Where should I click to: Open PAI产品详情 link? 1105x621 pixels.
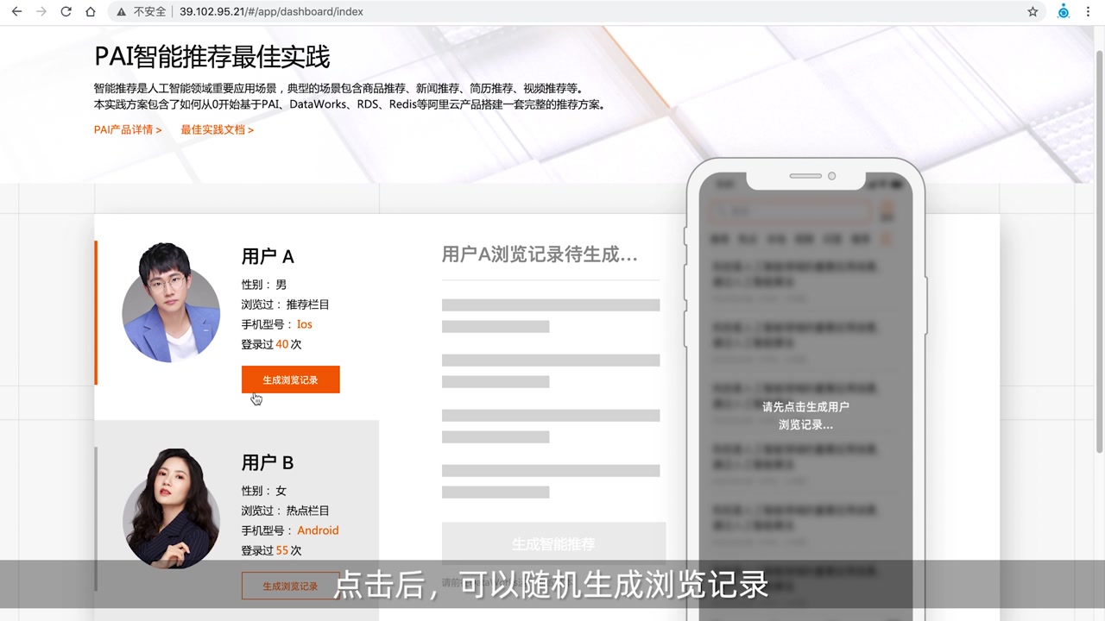click(128, 129)
